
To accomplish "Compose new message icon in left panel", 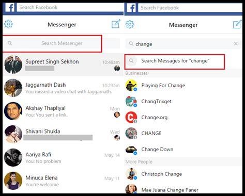I will [x=116, y=24].
